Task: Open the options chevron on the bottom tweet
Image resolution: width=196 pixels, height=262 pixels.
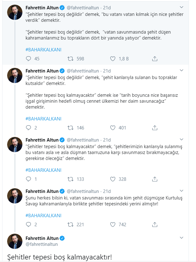Action: 182,238
